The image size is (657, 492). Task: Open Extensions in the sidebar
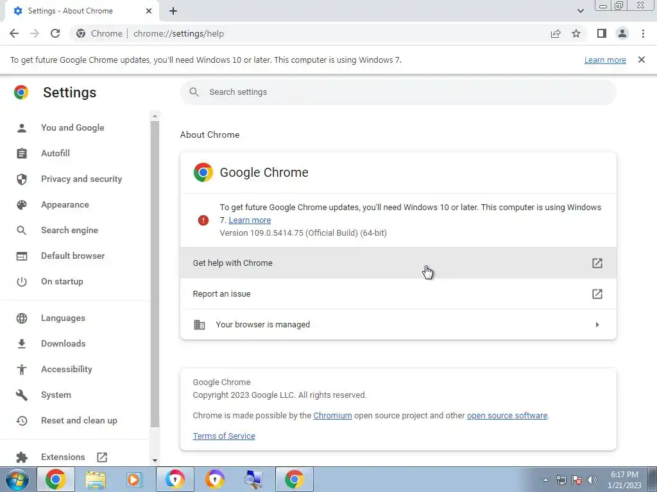point(63,457)
